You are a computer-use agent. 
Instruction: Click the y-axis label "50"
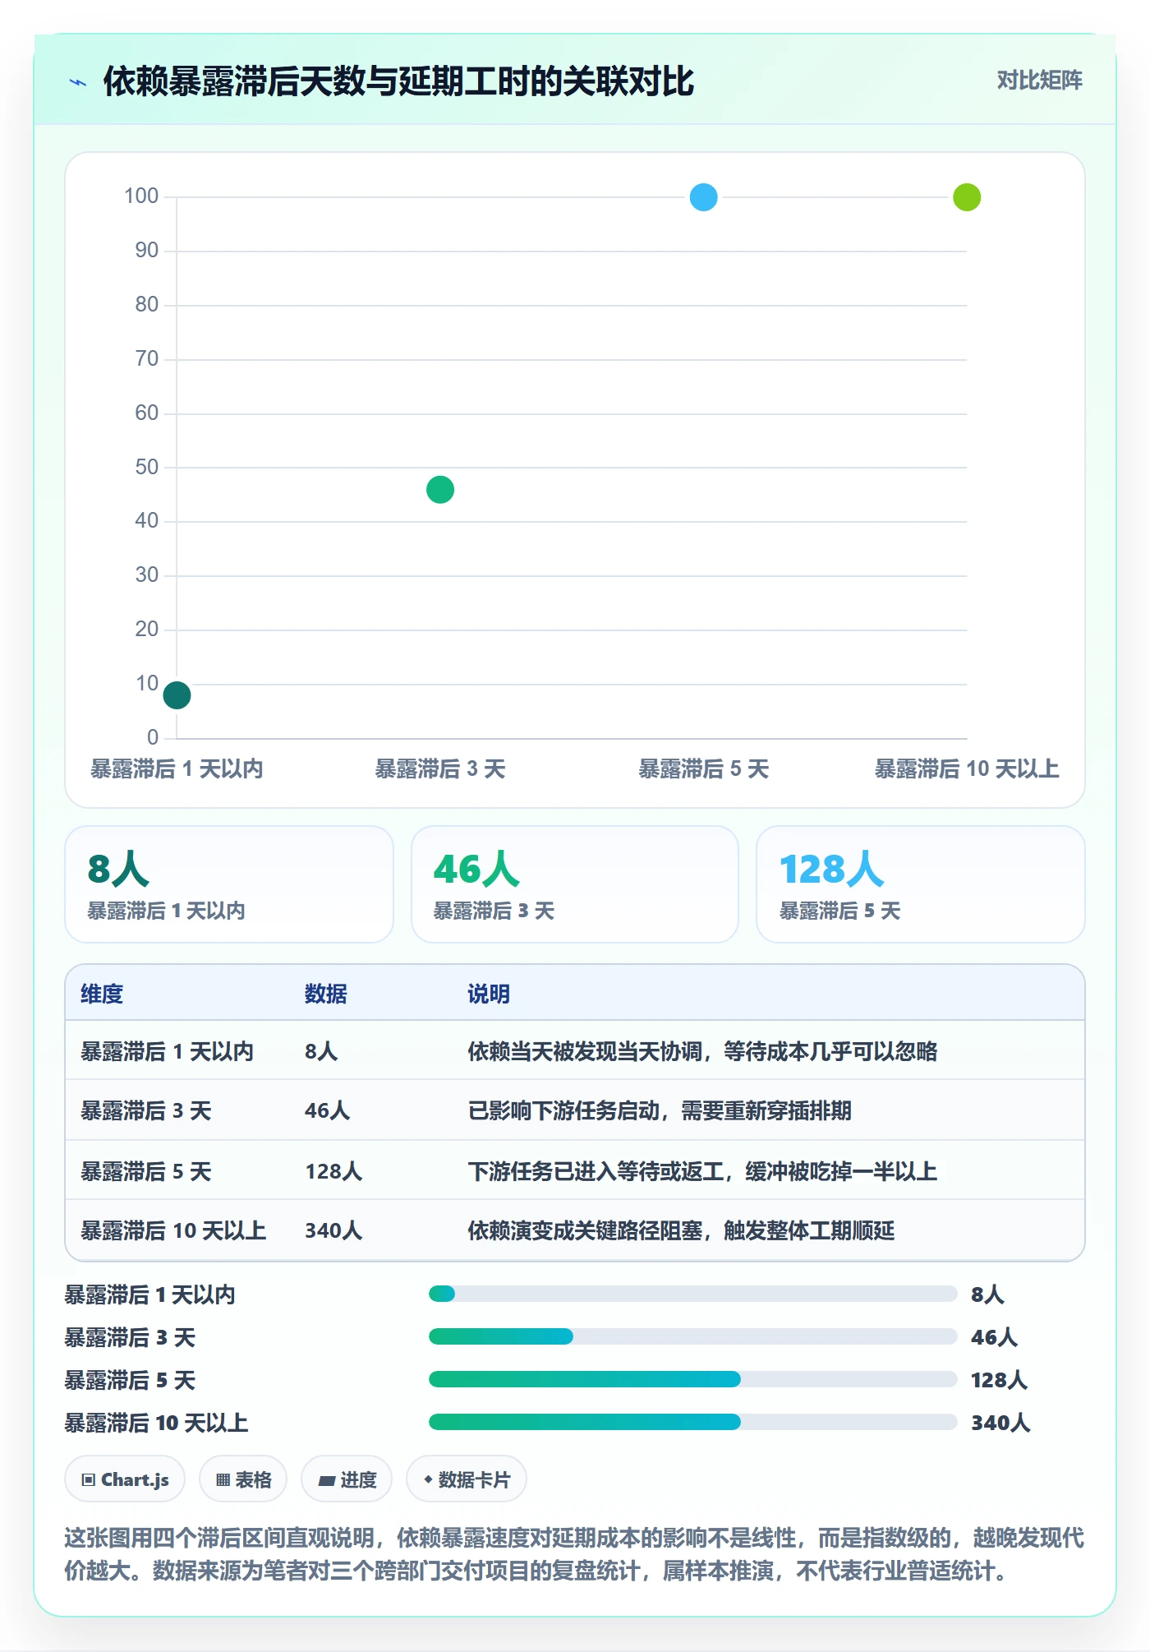tap(147, 467)
